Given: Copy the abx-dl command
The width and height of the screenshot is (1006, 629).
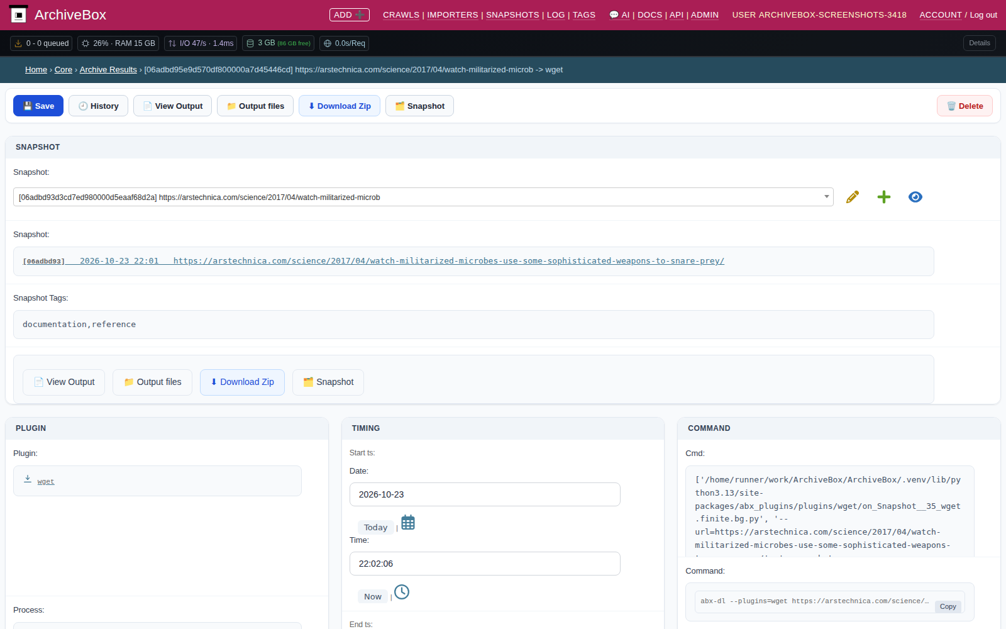Looking at the screenshot, I should tap(948, 606).
